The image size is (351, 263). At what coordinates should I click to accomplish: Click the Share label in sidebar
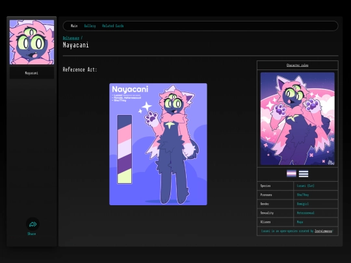[x=32, y=234]
